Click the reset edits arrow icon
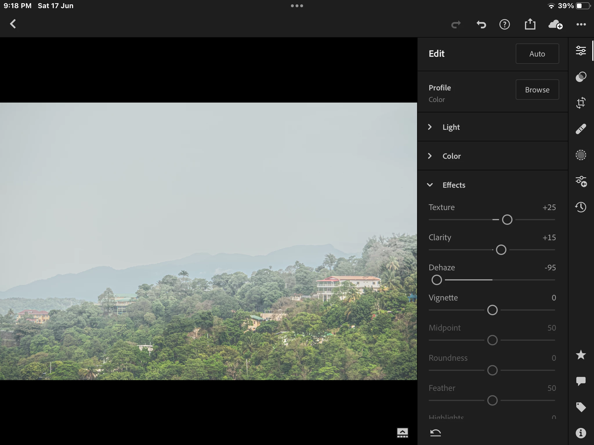 coord(435,433)
